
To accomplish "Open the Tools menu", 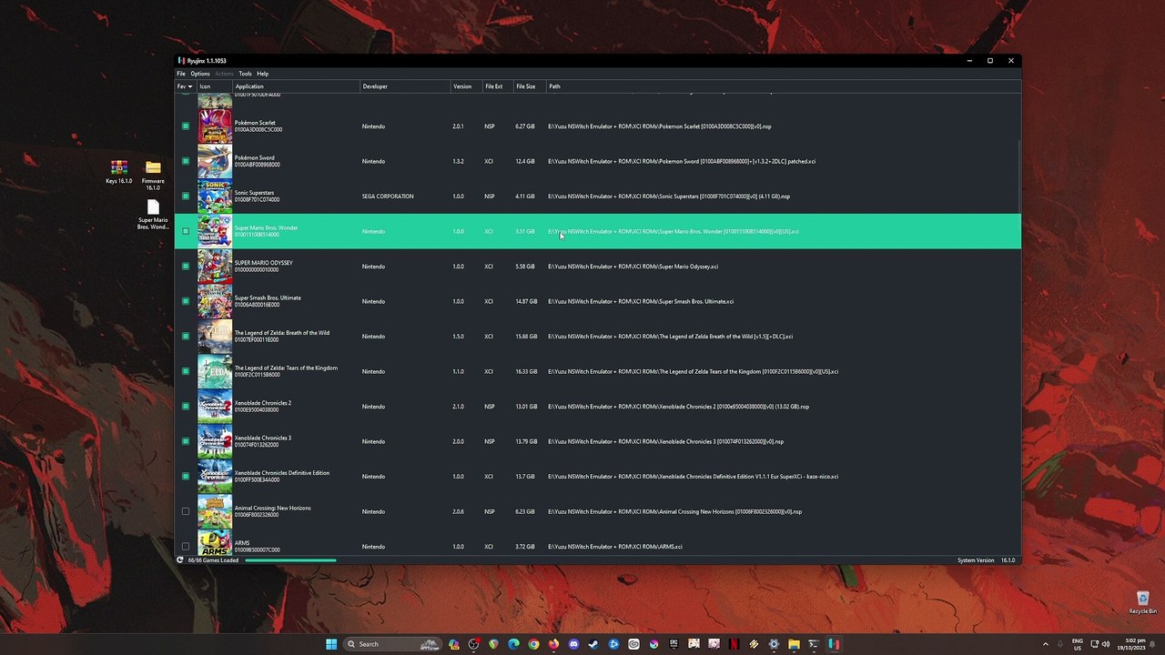I will click(x=245, y=74).
